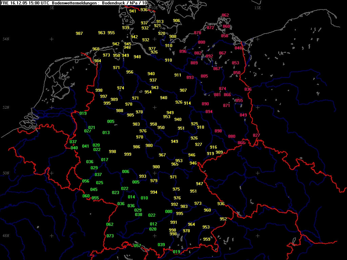
Task: Click the yellow reading 952
Action: (x=223, y=219)
